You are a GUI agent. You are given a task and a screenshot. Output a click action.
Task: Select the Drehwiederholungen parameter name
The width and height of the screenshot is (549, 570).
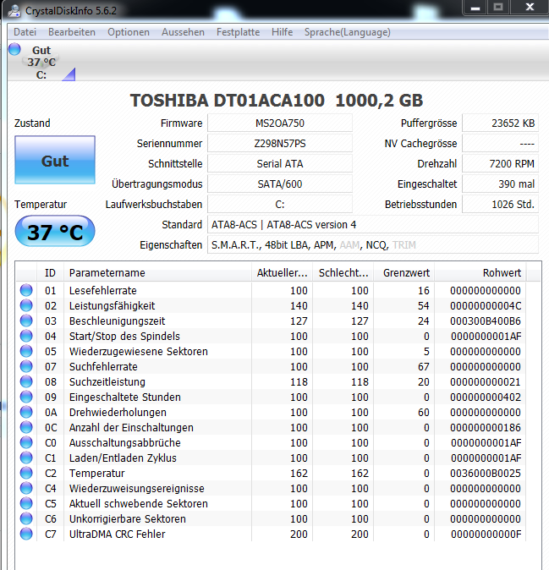point(118,412)
